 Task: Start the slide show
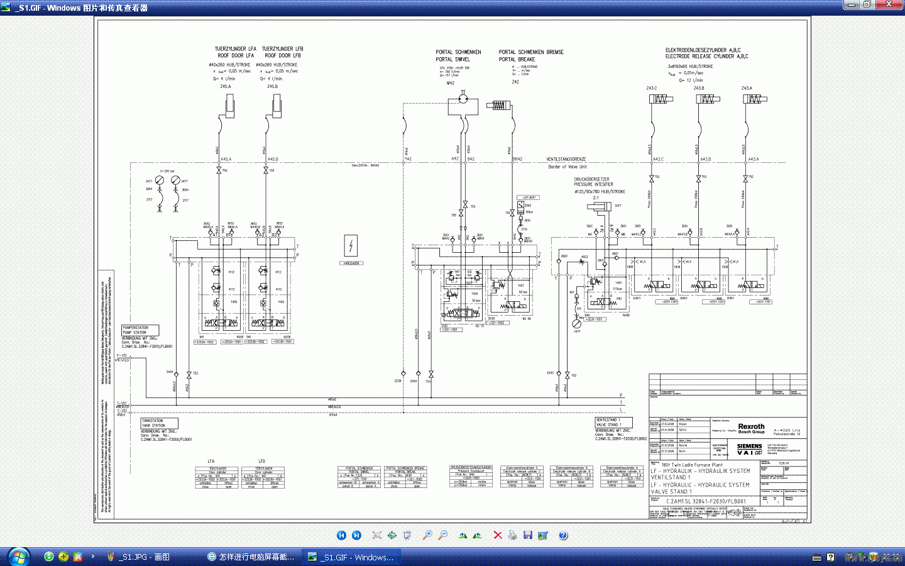click(x=407, y=535)
